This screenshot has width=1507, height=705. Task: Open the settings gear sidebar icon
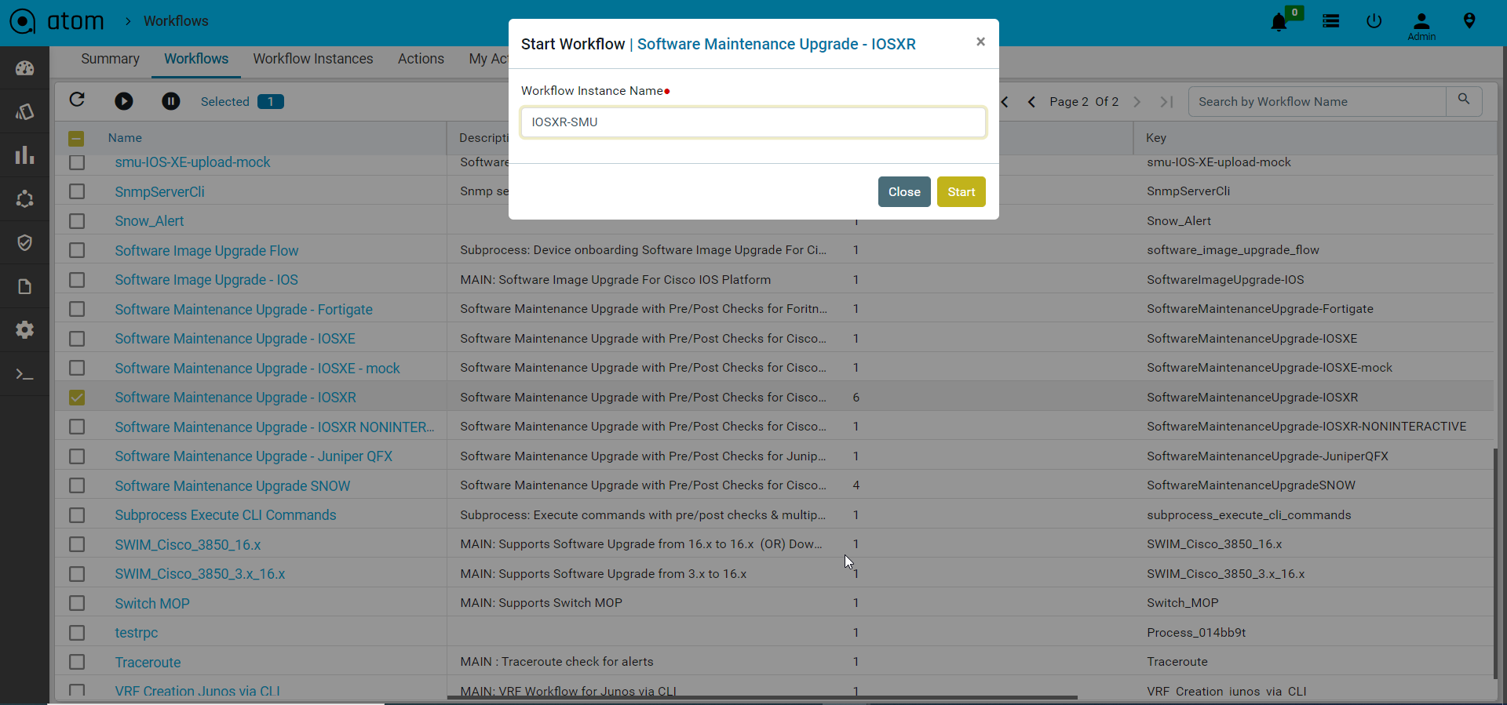(25, 329)
